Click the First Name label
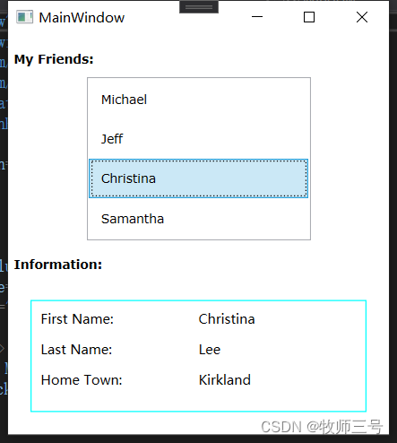397x443 pixels. point(77,319)
